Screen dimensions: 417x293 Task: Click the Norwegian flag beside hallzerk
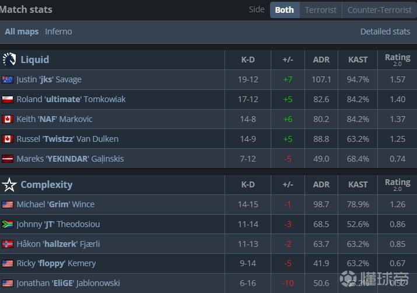point(8,245)
